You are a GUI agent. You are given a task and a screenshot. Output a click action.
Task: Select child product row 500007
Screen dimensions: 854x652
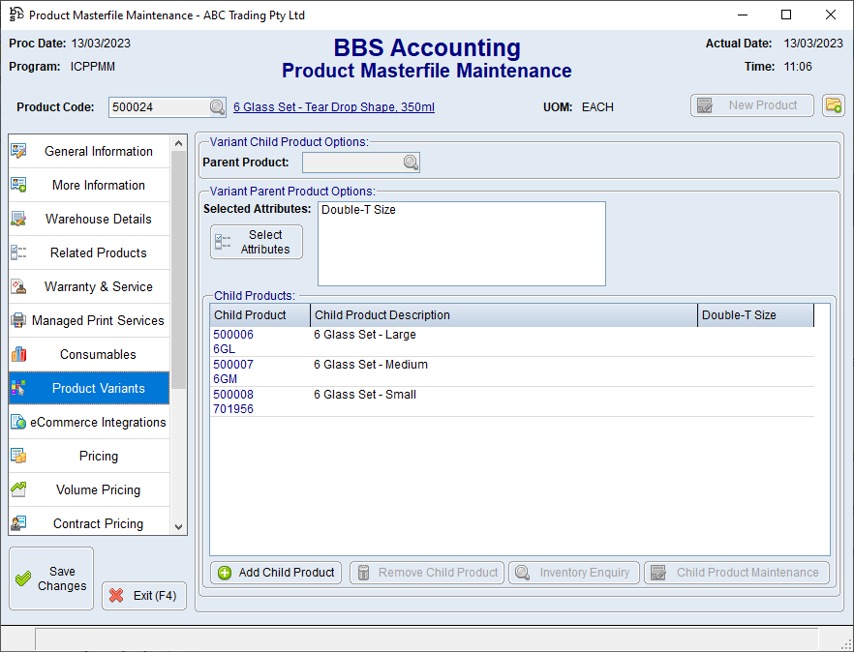coord(233,365)
